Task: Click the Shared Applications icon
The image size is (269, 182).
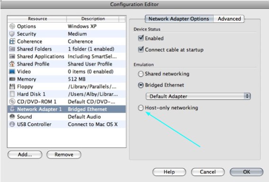Action: 12,57
